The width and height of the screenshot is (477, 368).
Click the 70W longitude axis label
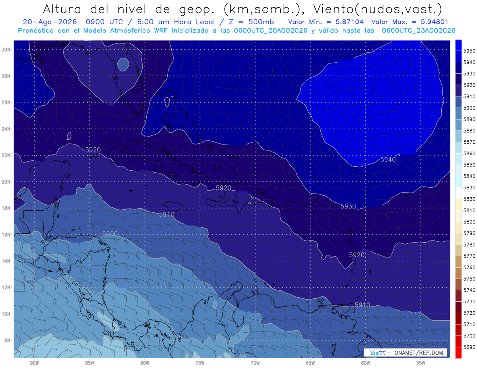[255, 363]
